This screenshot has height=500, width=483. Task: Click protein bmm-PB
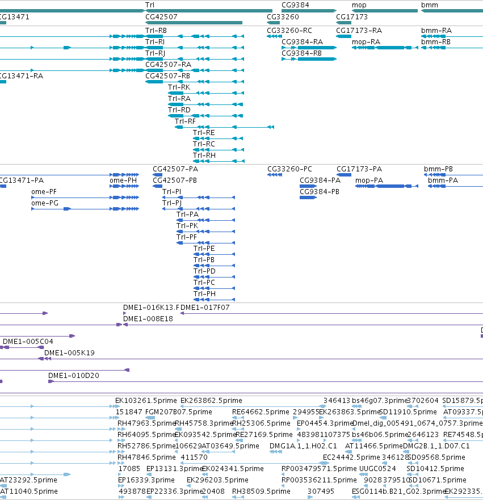[438, 169]
